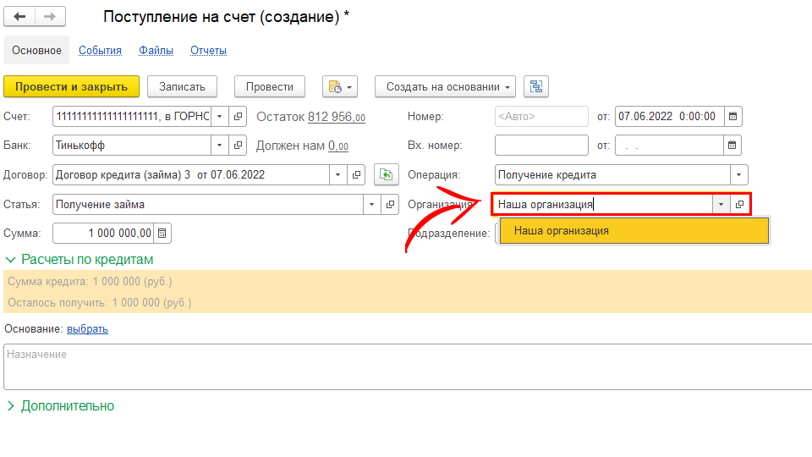Select Наша организация from the suggestion list
812x457 pixels.
point(562,231)
